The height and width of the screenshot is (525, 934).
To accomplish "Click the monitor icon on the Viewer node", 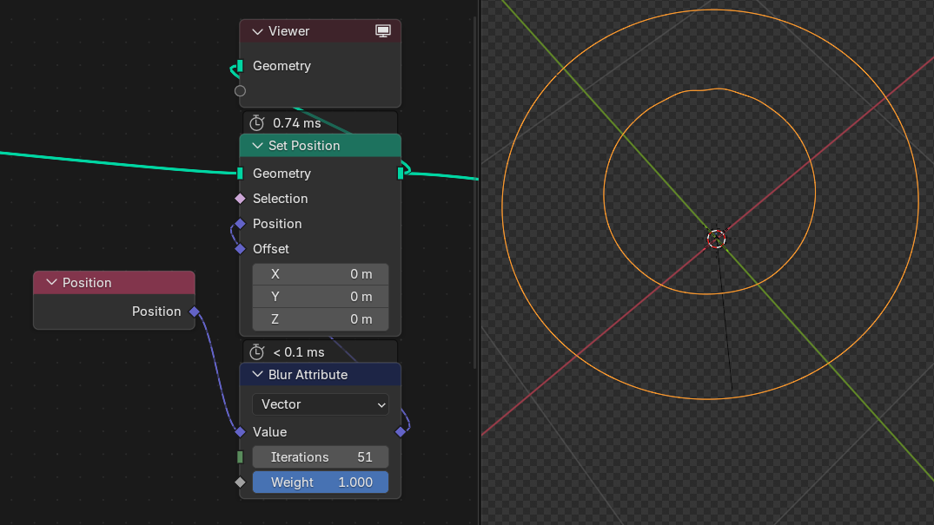I will [x=383, y=31].
